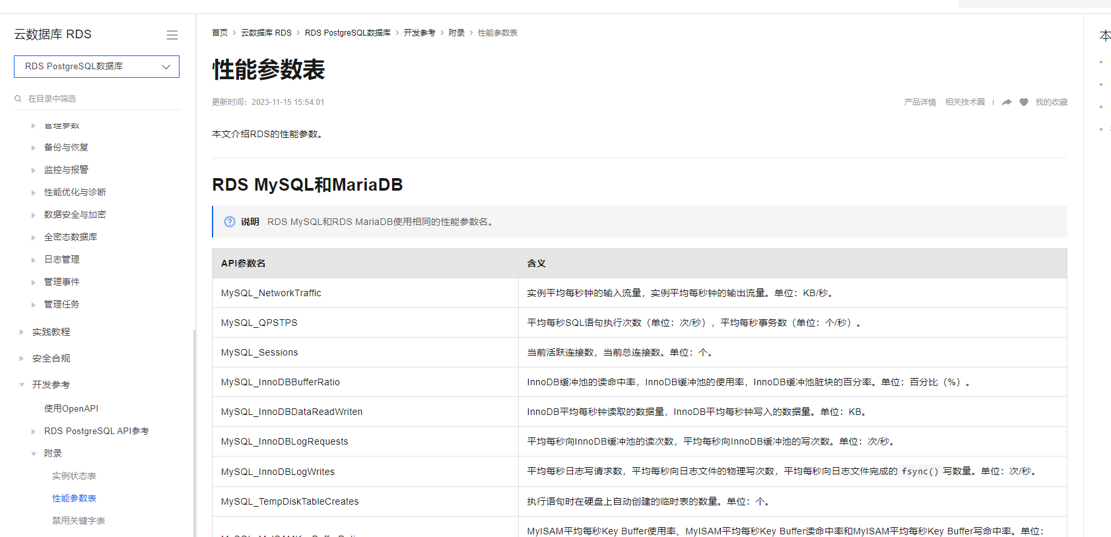Click the sidebar vertical scrollbar

tap(194, 432)
